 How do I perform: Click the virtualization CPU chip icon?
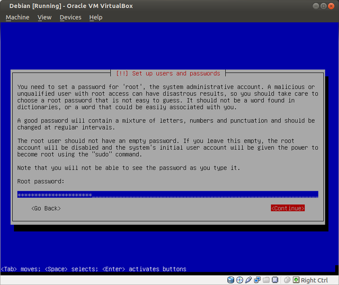[x=276, y=280]
